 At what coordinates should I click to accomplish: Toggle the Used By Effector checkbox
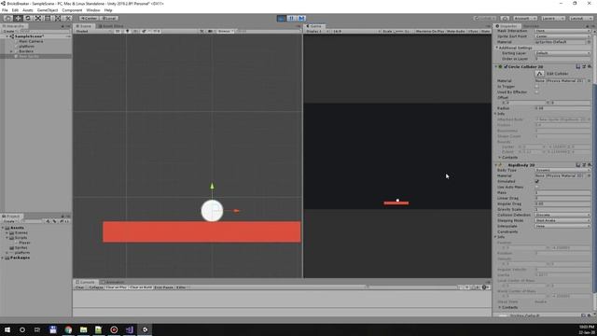[537, 91]
